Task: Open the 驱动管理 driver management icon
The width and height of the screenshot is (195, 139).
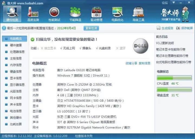Action: point(96,13)
